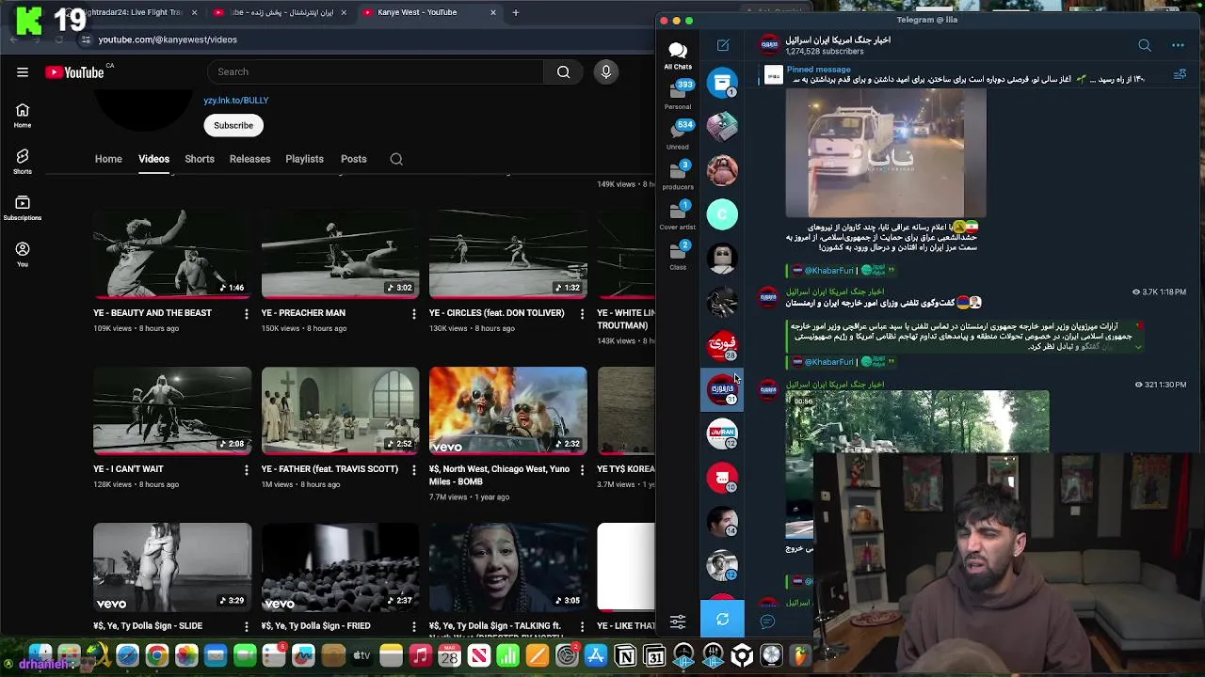Viewport: 1205px width, 677px height.
Task: Open options for YE - FATHER video
Action: (413, 469)
